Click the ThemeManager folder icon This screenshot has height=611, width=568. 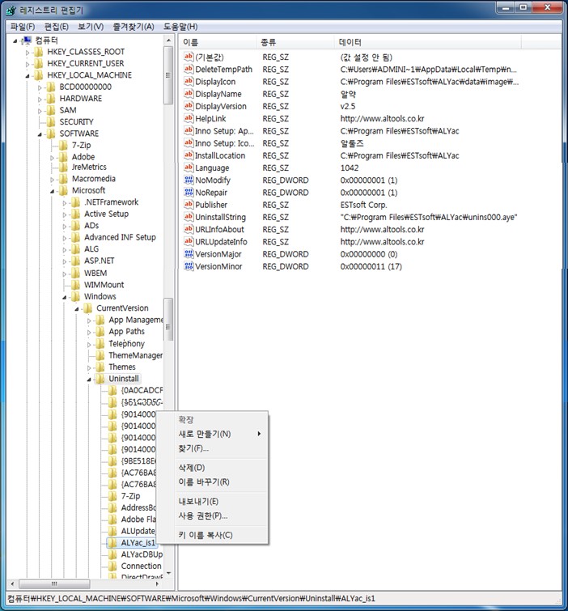(x=100, y=355)
